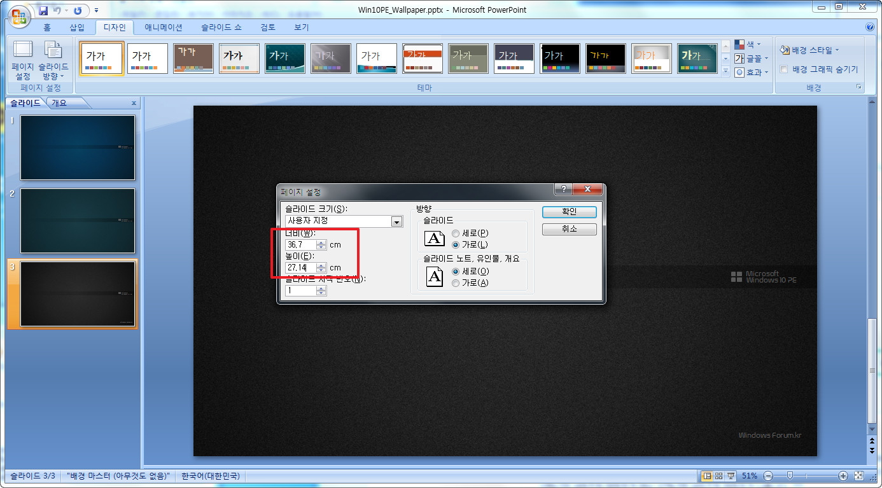
Task: Zoom out with minus button
Action: [768, 476]
